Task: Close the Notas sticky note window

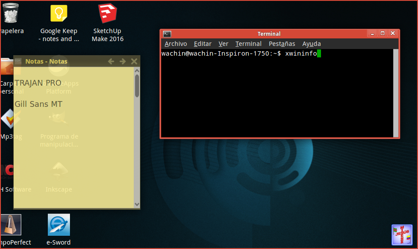Action: coord(134,62)
